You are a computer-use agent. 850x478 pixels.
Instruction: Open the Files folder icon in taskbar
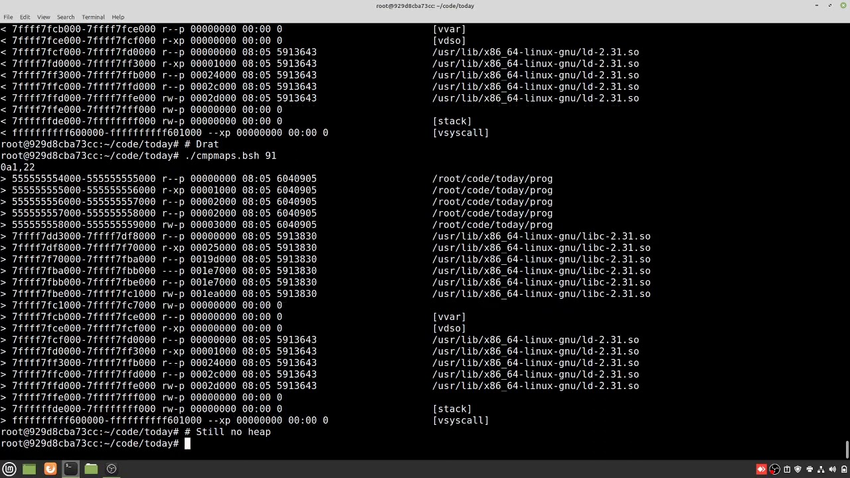(x=91, y=469)
